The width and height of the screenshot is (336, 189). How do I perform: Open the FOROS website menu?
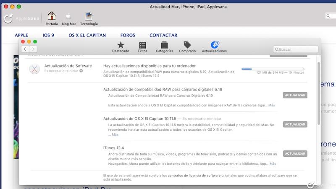click(128, 35)
